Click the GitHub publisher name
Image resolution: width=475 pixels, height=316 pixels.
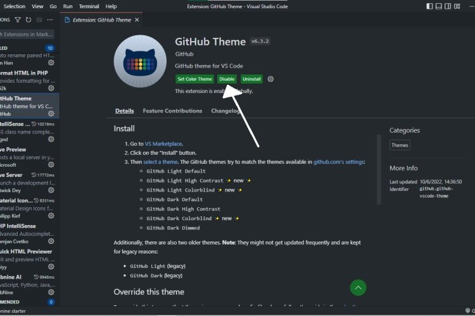click(184, 54)
